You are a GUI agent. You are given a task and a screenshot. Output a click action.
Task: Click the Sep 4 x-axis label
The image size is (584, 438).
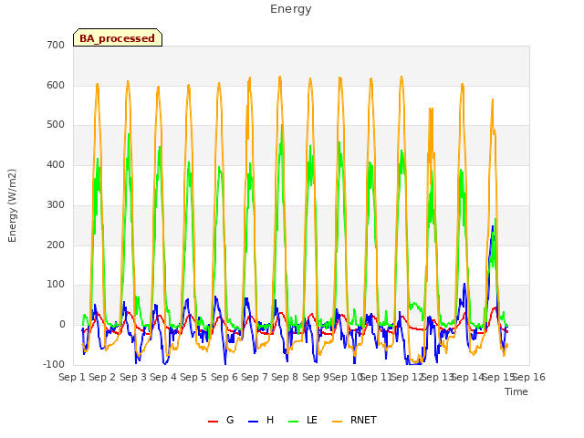click(163, 377)
